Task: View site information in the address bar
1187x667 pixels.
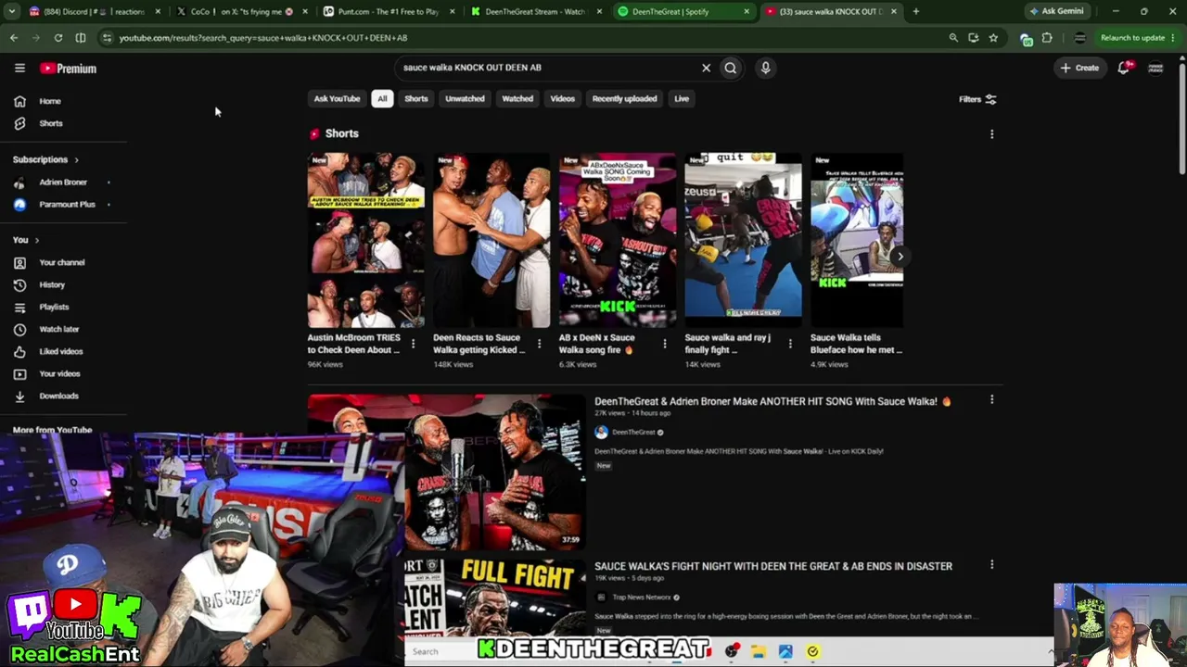Action: [107, 38]
